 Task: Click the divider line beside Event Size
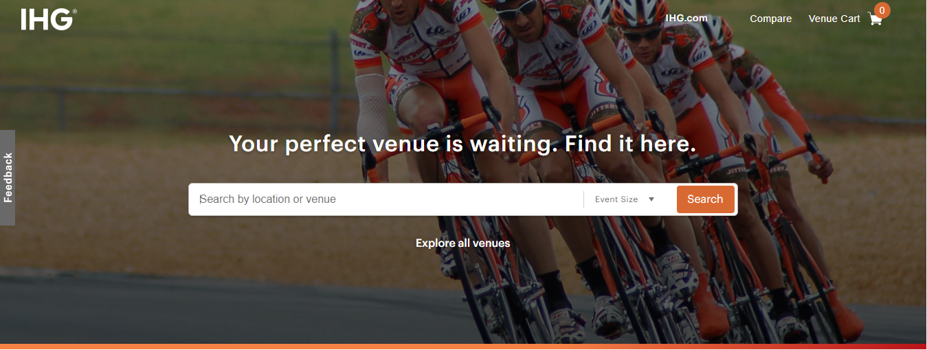583,199
